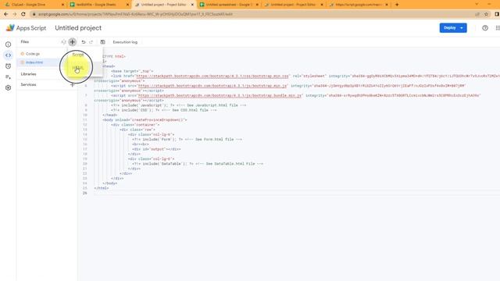Close the active Project Editor tab
Image resolution: width=500 pixels, height=281 pixels.
(x=192, y=5)
